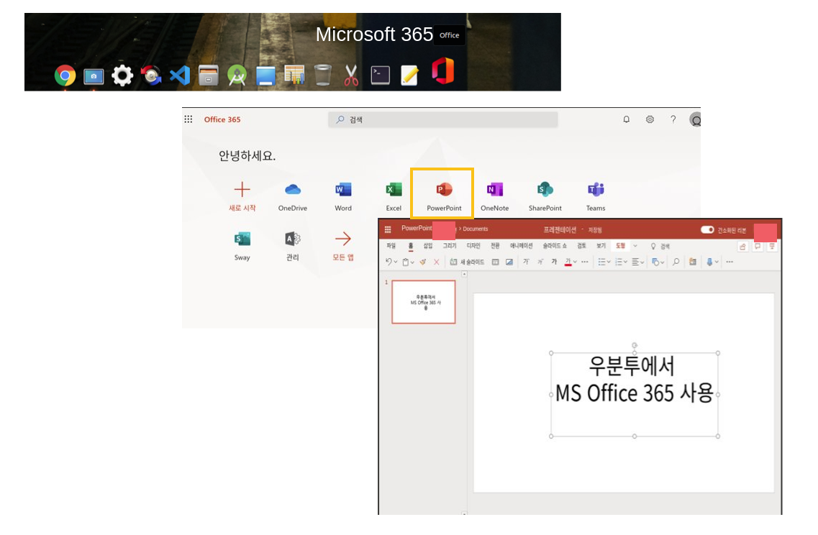
Task: Open the font color dropdown arrow
Action: [x=575, y=262]
